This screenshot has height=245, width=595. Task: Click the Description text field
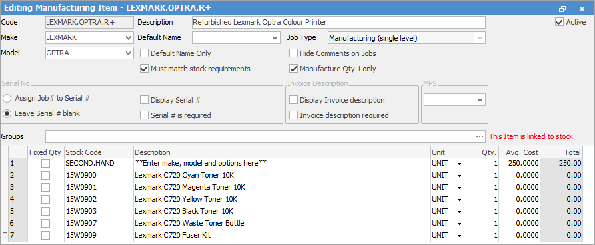point(338,22)
